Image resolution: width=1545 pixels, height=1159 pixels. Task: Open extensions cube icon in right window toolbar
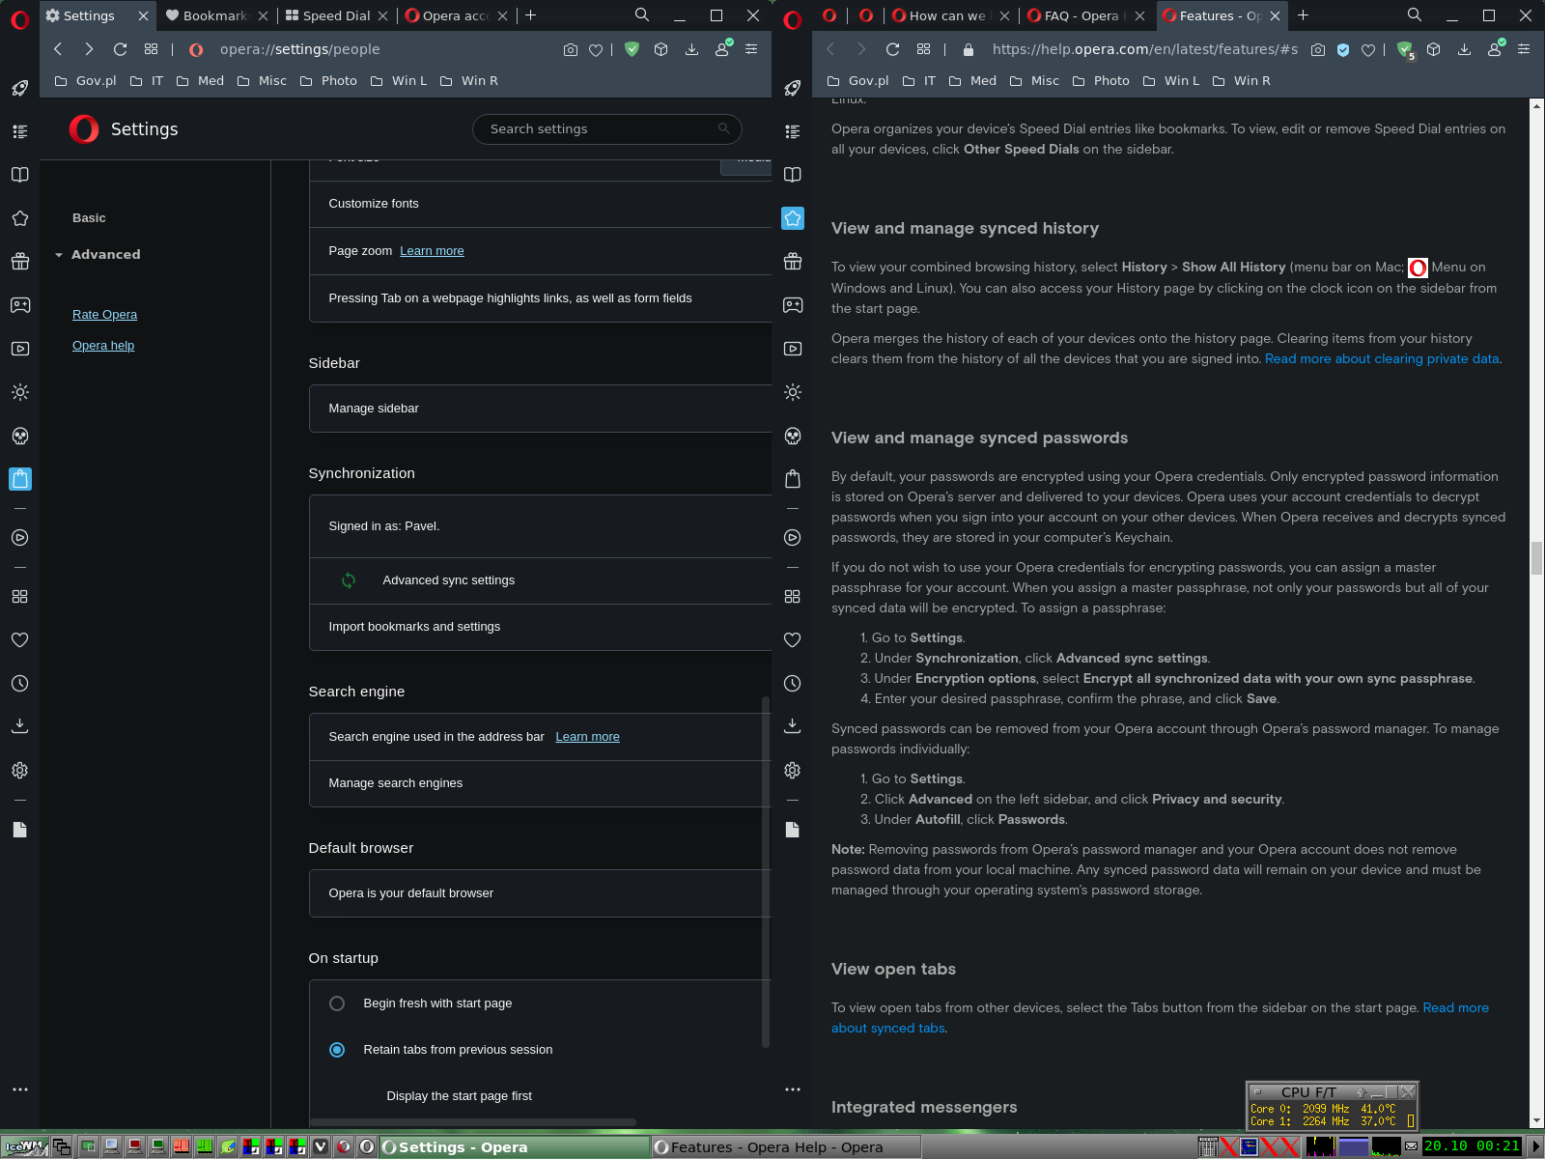pos(1434,49)
